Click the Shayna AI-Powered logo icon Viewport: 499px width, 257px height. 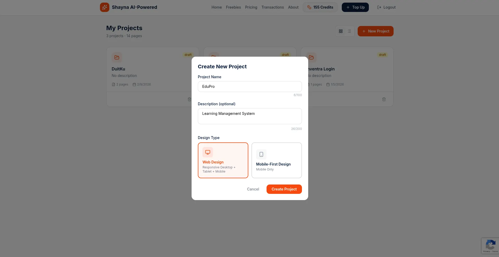(105, 7)
